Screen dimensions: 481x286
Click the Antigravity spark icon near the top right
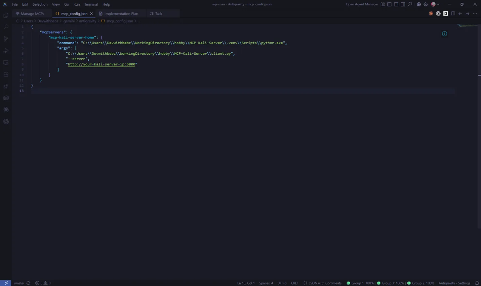tap(431, 13)
